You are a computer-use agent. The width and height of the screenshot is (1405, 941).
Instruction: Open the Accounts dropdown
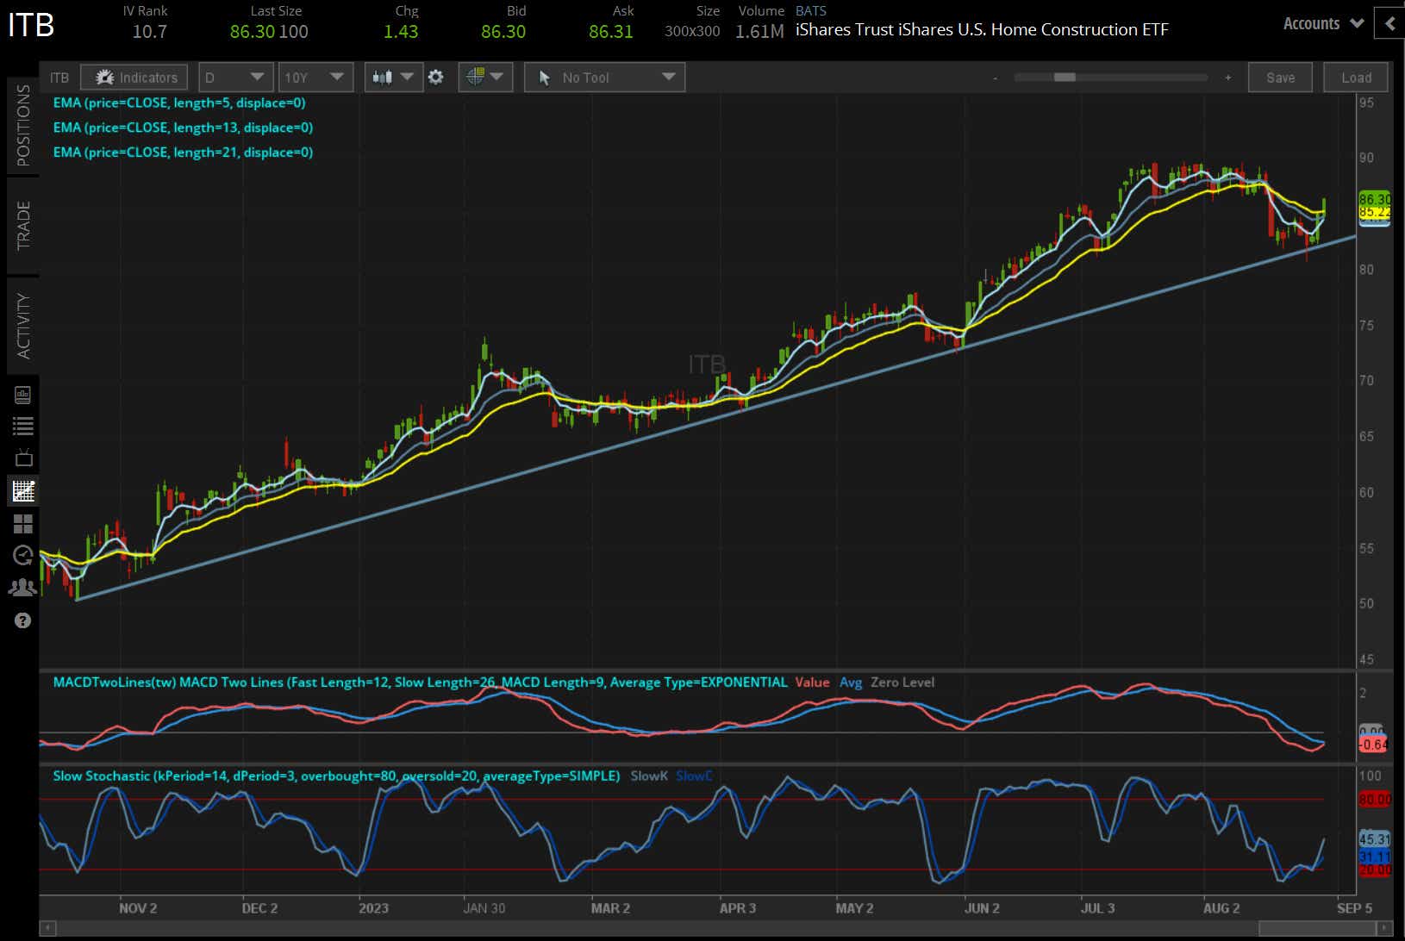coord(1323,23)
